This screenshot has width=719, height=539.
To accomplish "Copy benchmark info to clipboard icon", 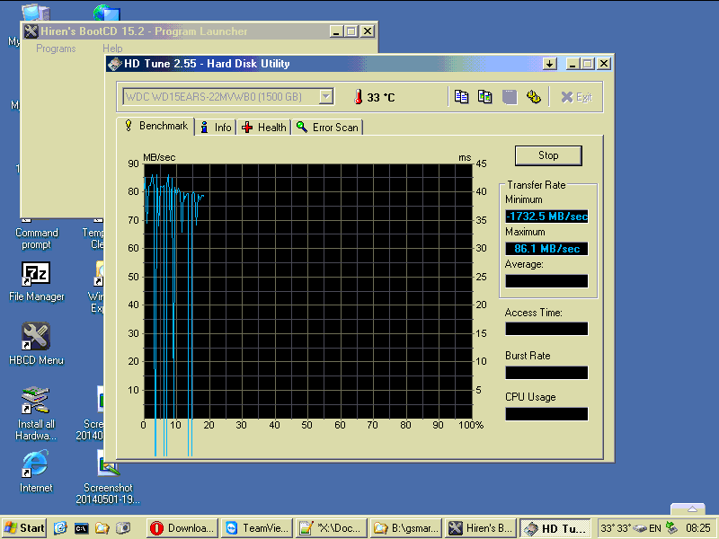I will click(461, 97).
